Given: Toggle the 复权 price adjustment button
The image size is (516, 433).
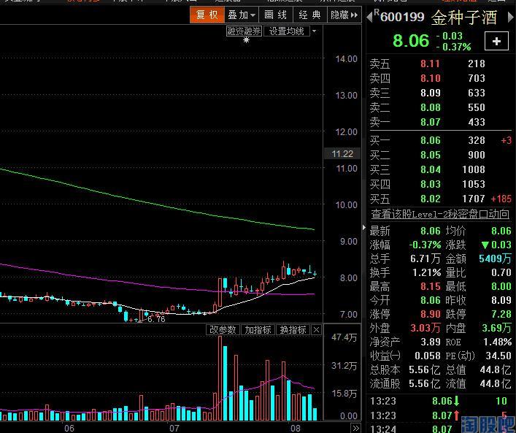Looking at the screenshot, I should [x=207, y=15].
